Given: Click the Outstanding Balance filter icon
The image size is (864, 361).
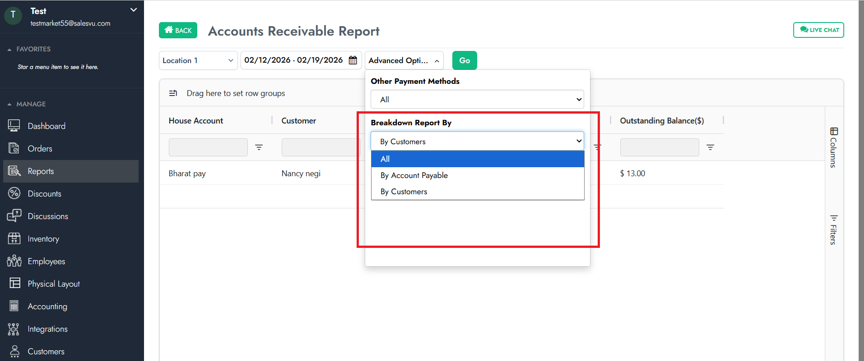Looking at the screenshot, I should (710, 147).
